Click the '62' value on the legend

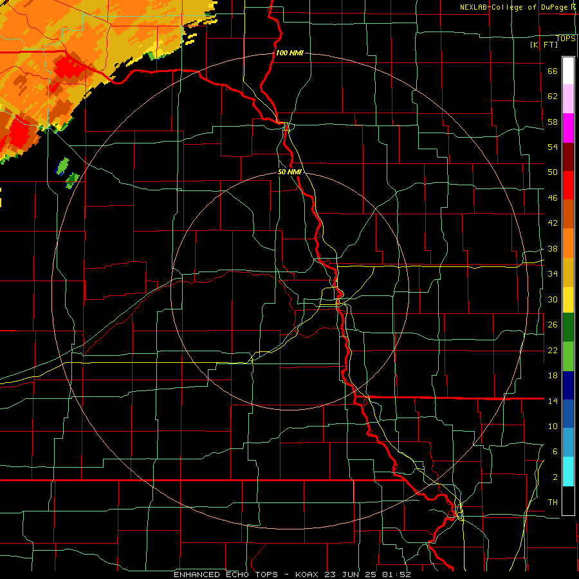[x=553, y=96]
